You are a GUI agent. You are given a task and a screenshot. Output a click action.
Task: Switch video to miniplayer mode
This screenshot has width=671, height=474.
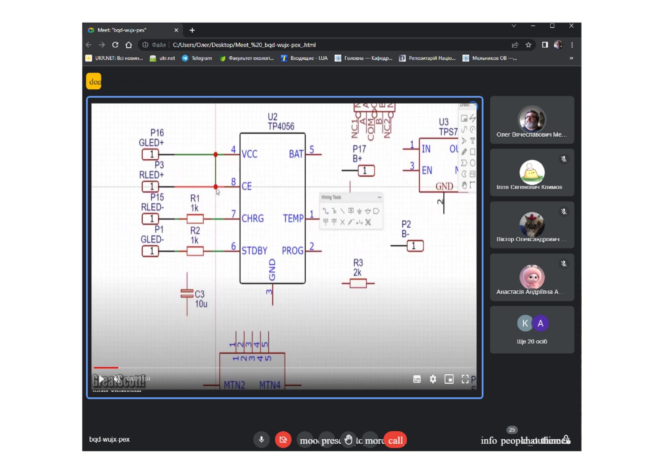coord(449,379)
